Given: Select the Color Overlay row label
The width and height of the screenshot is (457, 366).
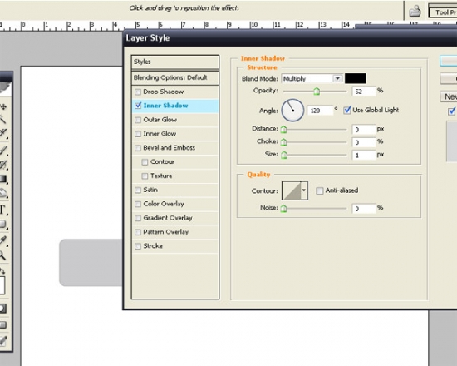Looking at the screenshot, I should [x=164, y=204].
